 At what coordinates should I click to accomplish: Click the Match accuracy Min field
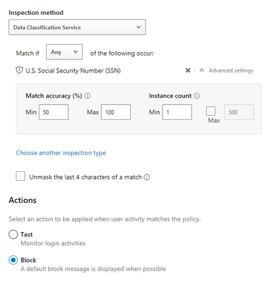pyautogui.click(x=54, y=112)
